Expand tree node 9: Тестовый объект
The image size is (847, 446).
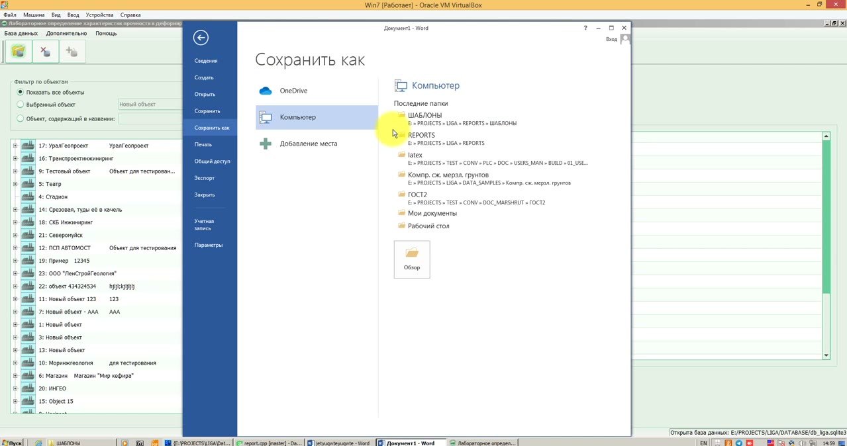coord(15,171)
